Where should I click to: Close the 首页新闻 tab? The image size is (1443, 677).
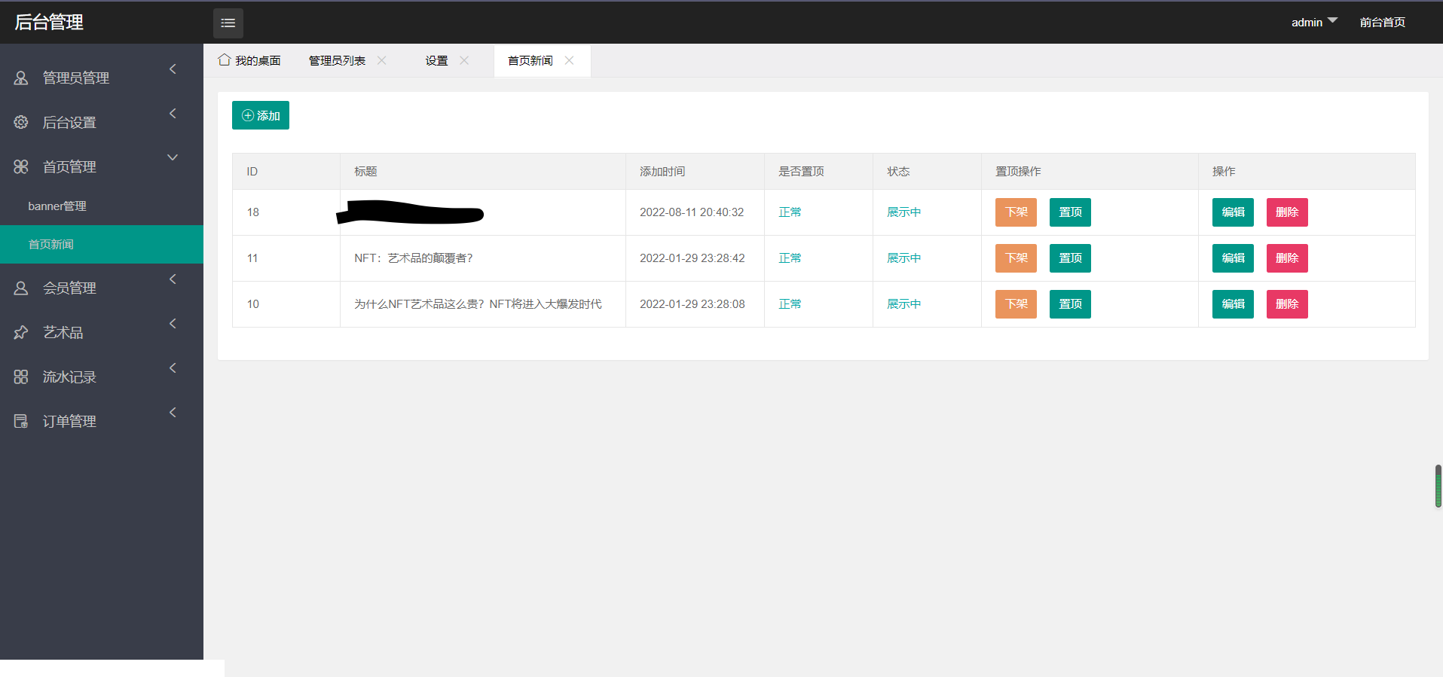[569, 60]
